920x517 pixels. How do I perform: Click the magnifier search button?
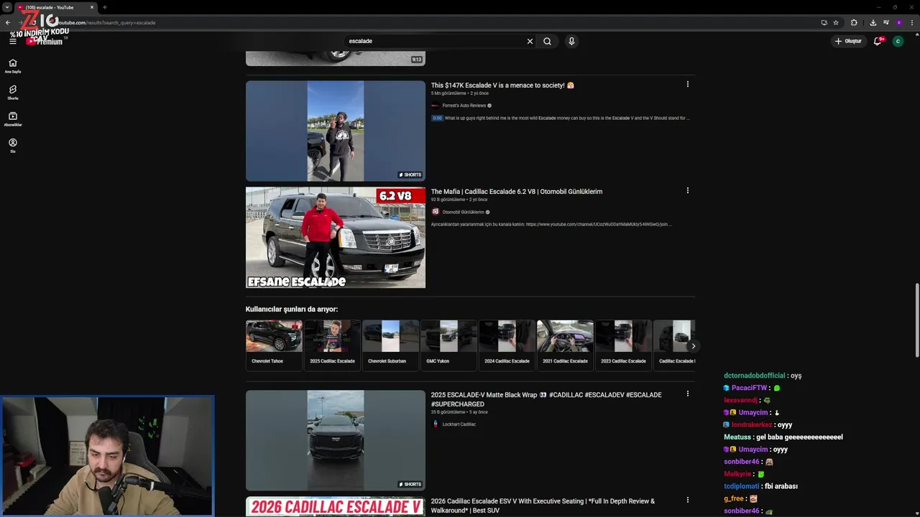tap(547, 41)
